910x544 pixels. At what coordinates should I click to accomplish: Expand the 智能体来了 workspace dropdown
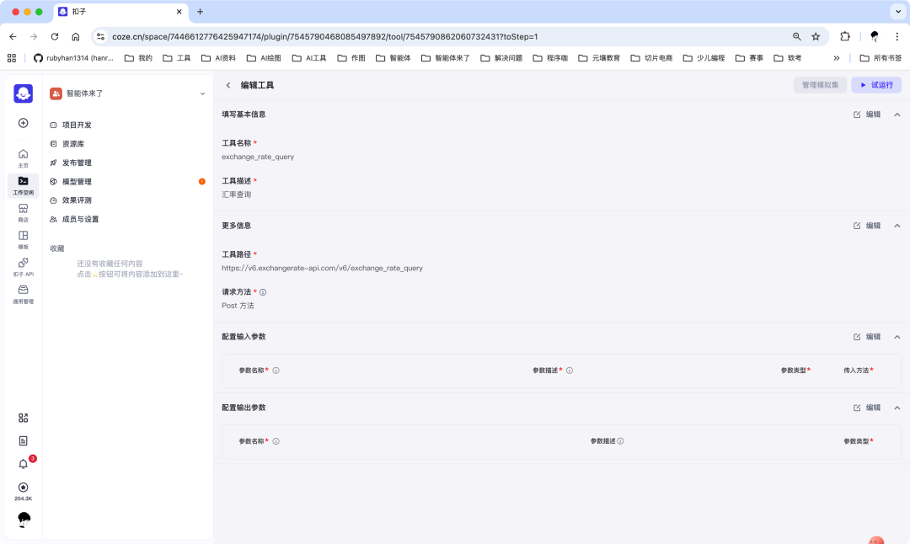202,93
